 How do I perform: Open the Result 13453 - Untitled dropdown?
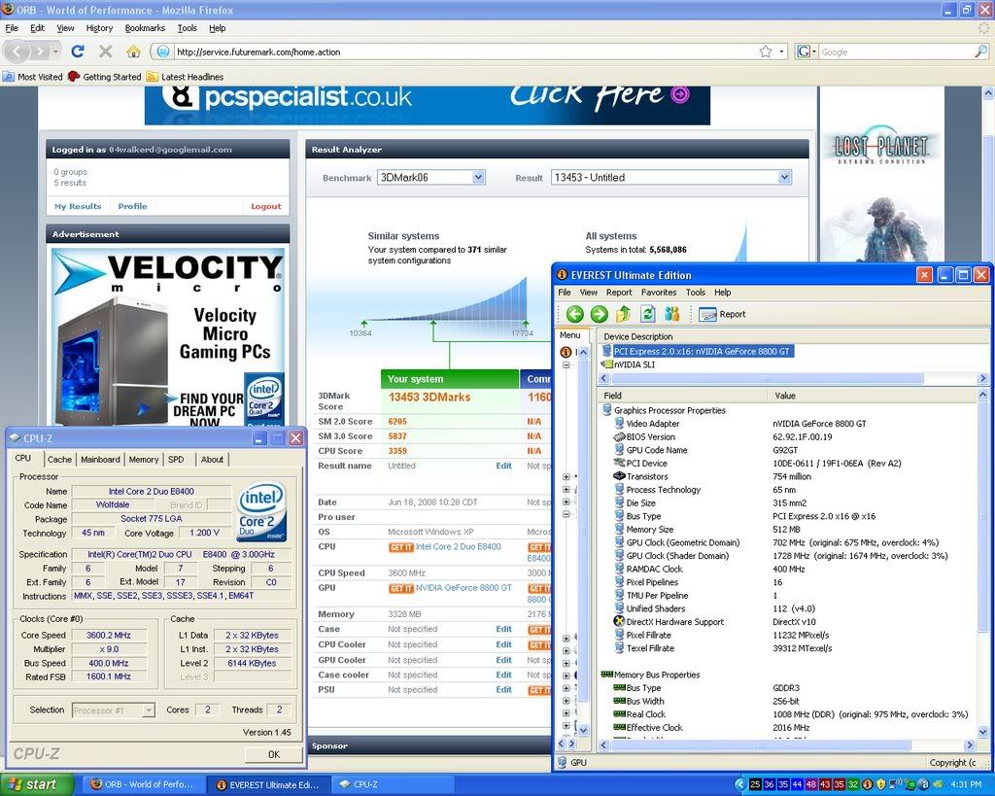click(x=785, y=178)
